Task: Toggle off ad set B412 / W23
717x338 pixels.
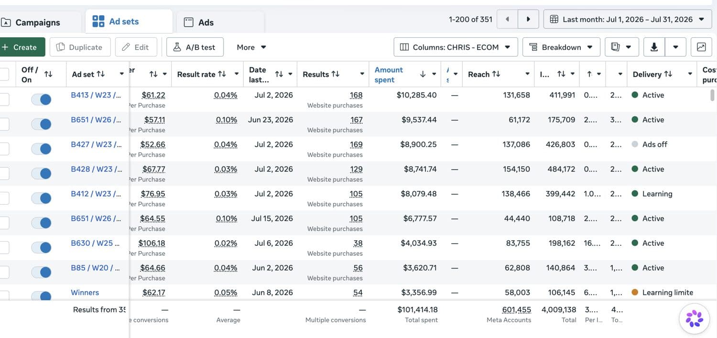Action: [41, 198]
